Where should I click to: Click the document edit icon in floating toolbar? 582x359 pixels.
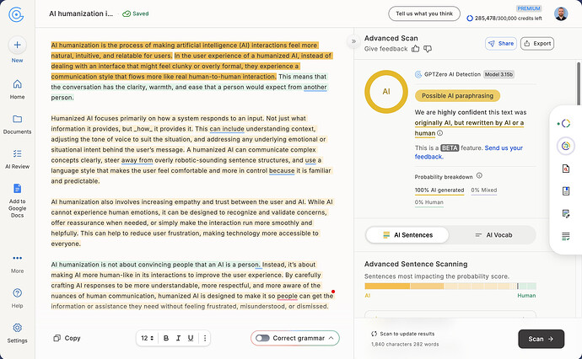(x=566, y=213)
